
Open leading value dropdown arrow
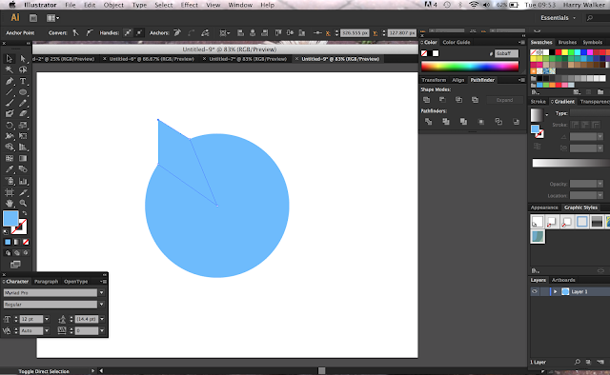pos(102,319)
